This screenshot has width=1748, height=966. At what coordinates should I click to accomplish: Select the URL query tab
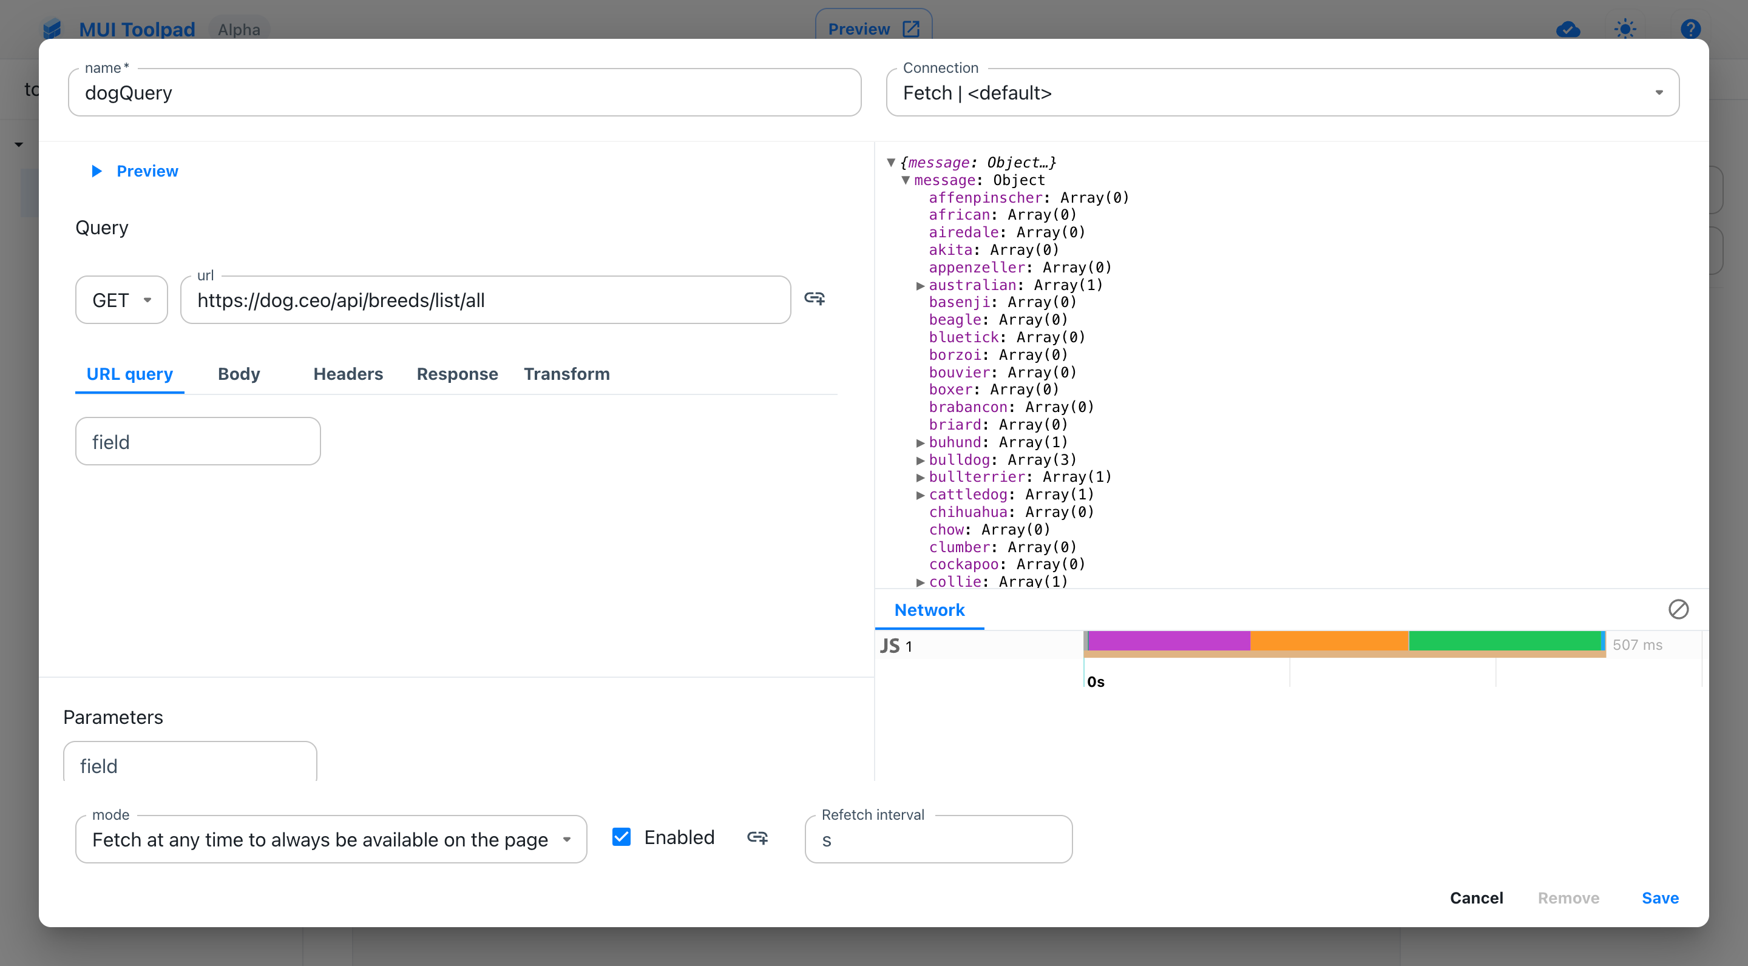130,374
